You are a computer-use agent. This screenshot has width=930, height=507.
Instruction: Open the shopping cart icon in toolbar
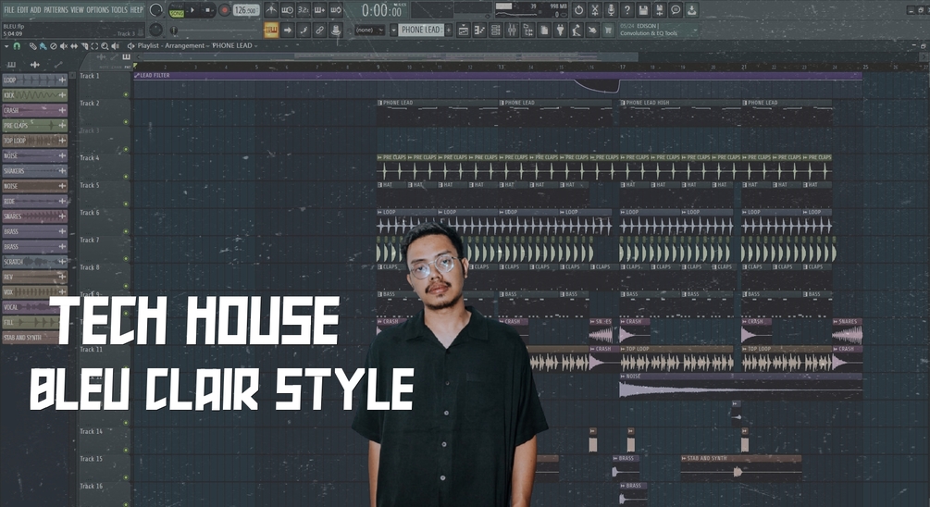point(608,30)
